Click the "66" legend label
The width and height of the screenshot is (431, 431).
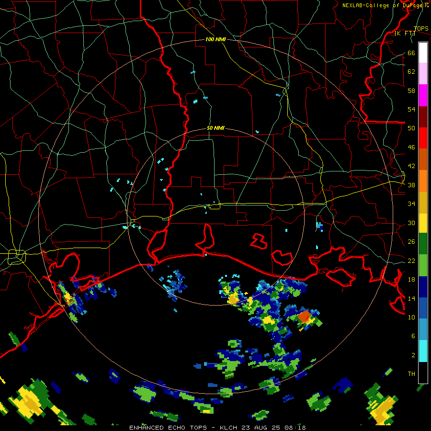tap(411, 53)
